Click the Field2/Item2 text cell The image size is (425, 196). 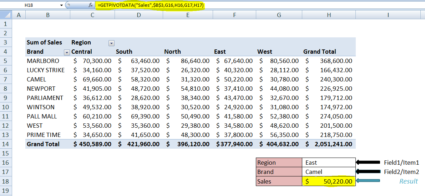[x=401, y=172]
